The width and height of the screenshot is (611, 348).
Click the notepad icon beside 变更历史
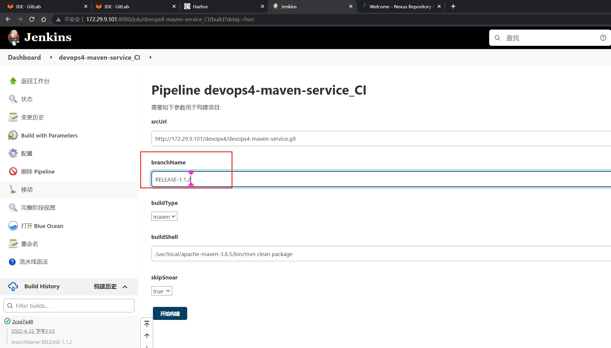point(13,117)
